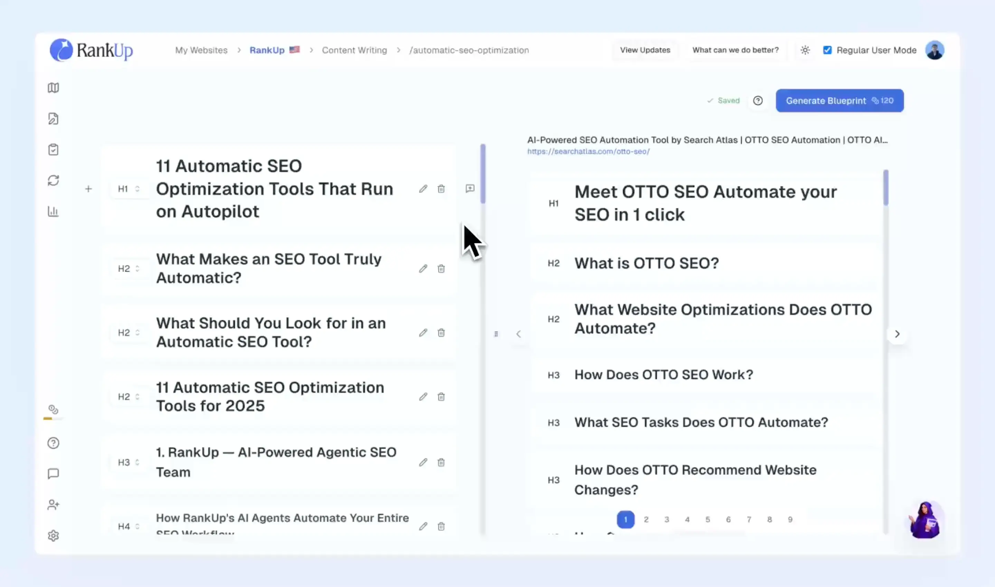
Task: Toggle the light/dark theme sun icon
Action: point(805,50)
